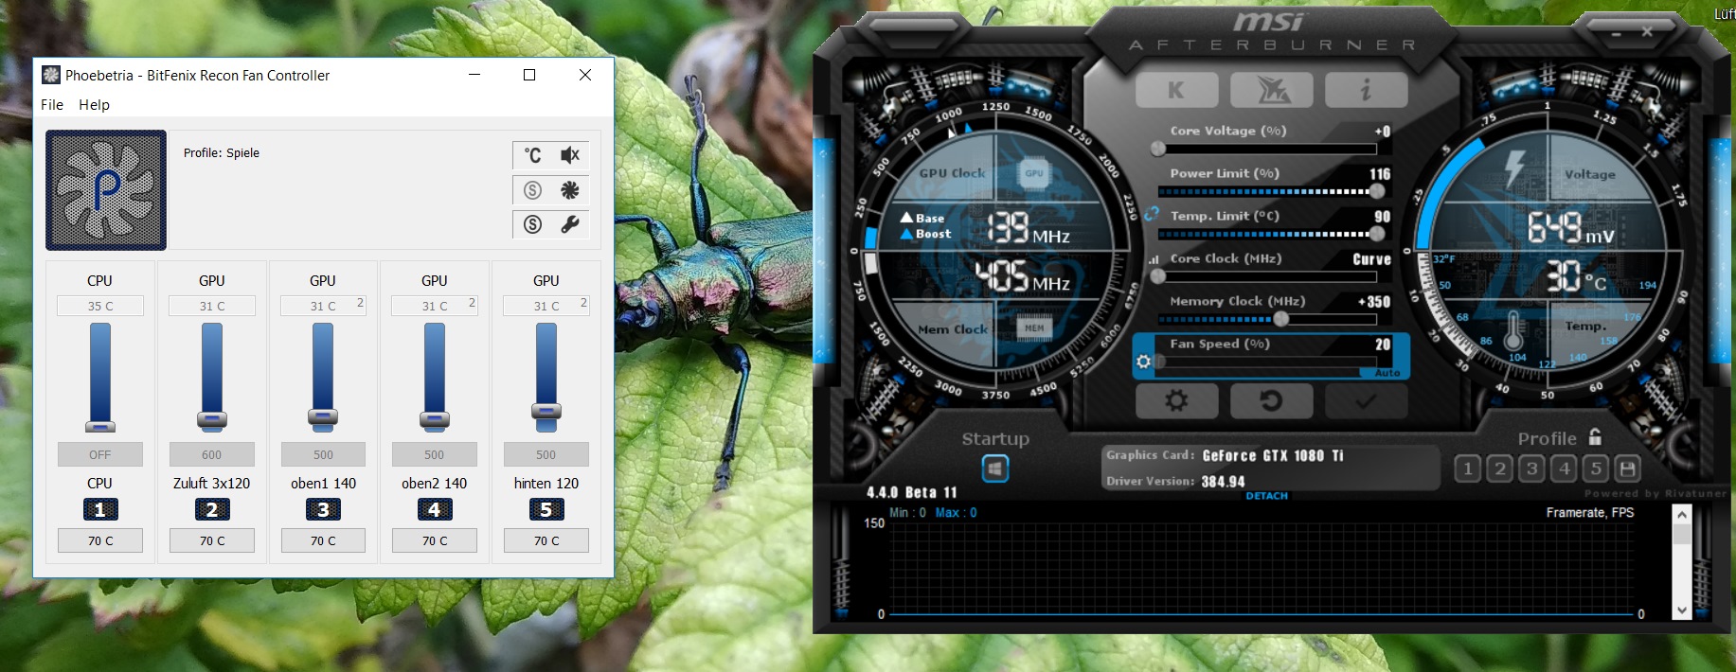Click the Profile: Spiele label in Phoebetria
This screenshot has width=1736, height=672.
click(x=222, y=152)
